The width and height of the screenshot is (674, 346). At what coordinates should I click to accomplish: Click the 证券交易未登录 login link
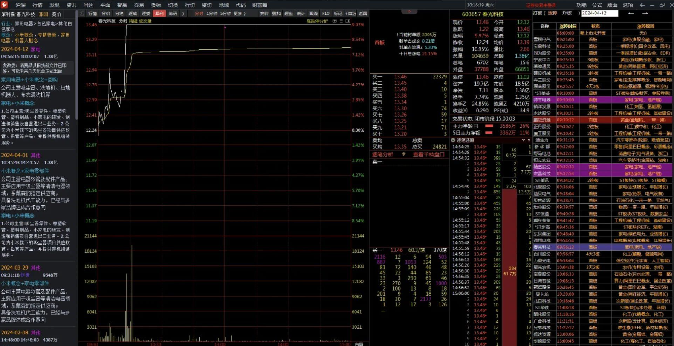click(x=541, y=5)
